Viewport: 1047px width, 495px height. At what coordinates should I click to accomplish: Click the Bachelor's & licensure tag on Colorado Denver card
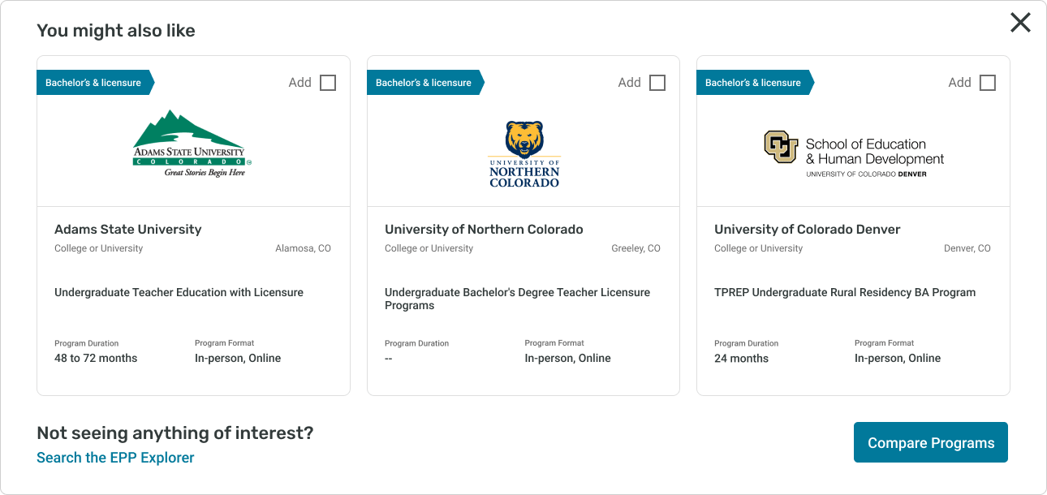click(x=755, y=83)
